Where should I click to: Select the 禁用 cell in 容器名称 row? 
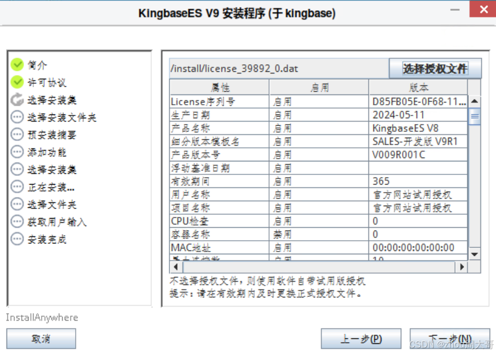(x=319, y=234)
